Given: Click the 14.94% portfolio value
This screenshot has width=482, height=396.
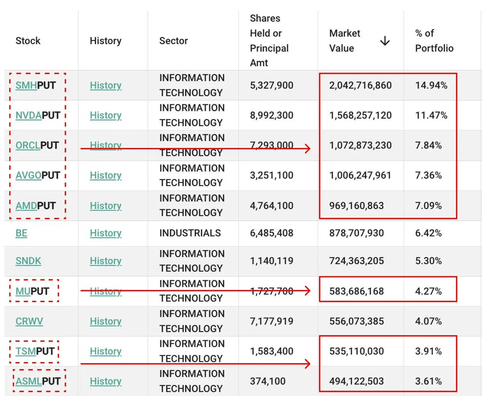Looking at the screenshot, I should click(x=431, y=85).
